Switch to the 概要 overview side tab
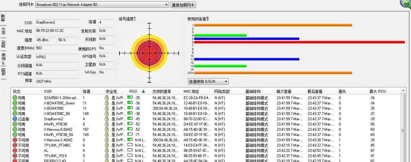Screen dimensions: 411x162 (x=3, y=19)
